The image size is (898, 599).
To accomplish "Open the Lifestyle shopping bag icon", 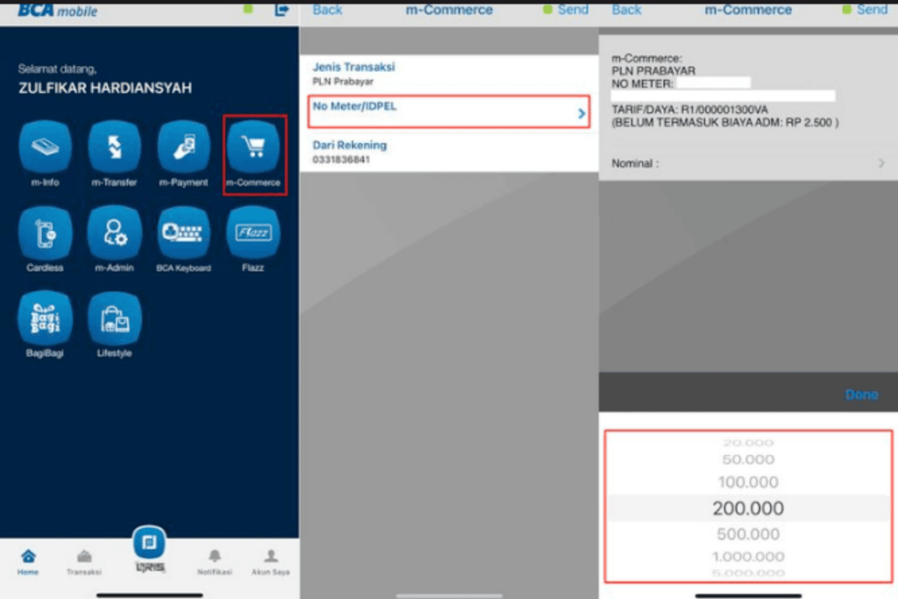I will [x=114, y=317].
